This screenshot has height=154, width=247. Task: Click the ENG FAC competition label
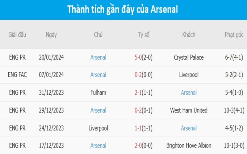[x=18, y=75]
